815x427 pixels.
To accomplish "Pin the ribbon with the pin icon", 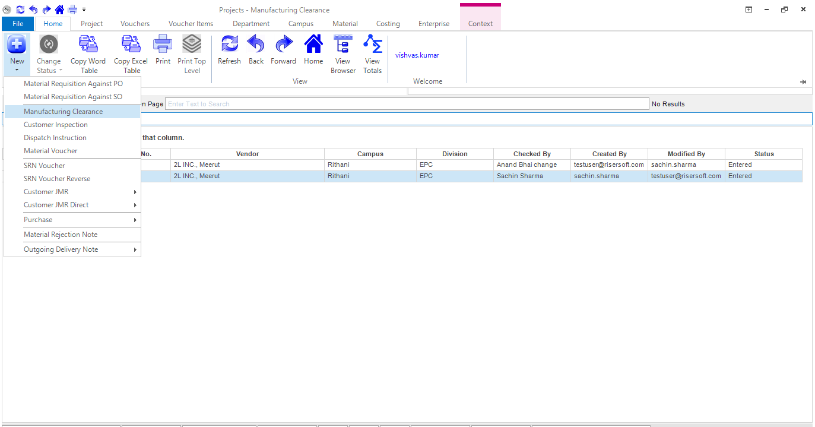I will click(x=803, y=82).
